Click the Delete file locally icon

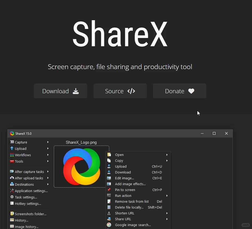pyautogui.click(x=109, y=207)
